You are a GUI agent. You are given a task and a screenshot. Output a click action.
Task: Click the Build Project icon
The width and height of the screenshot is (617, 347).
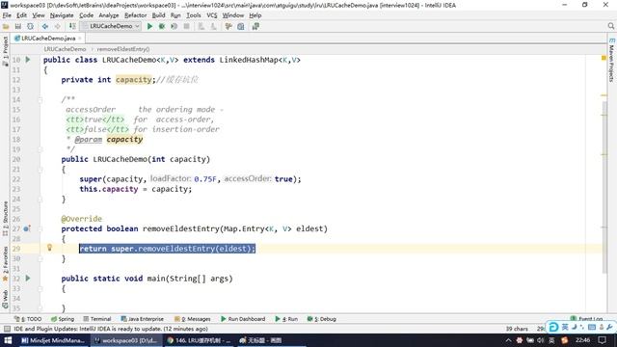(72, 26)
